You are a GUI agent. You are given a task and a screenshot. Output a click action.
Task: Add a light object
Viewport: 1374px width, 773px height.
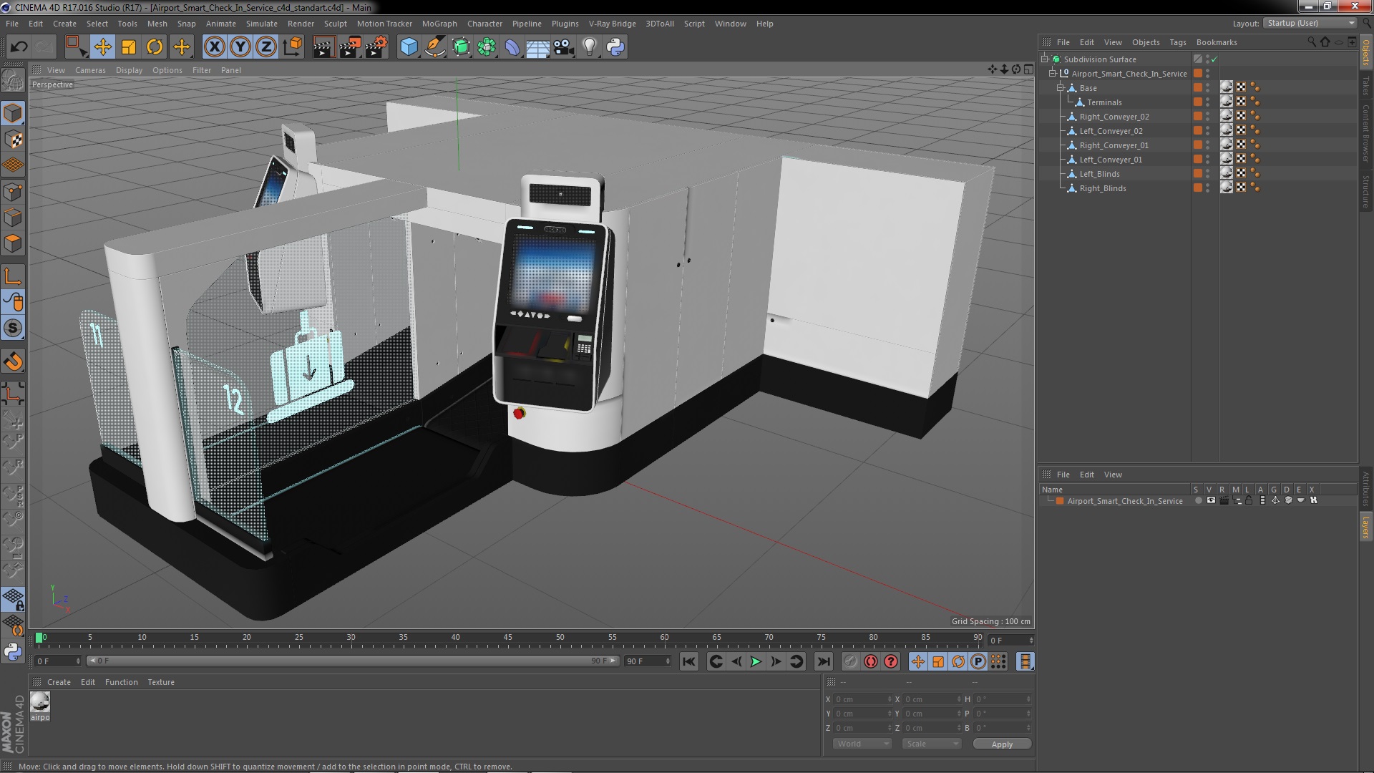pyautogui.click(x=590, y=47)
